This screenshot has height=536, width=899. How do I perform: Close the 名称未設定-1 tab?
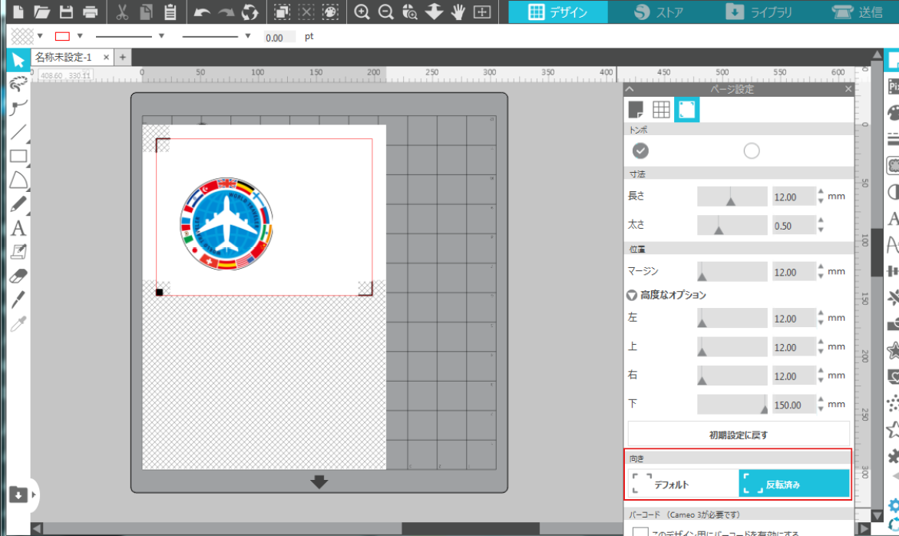coord(106,58)
